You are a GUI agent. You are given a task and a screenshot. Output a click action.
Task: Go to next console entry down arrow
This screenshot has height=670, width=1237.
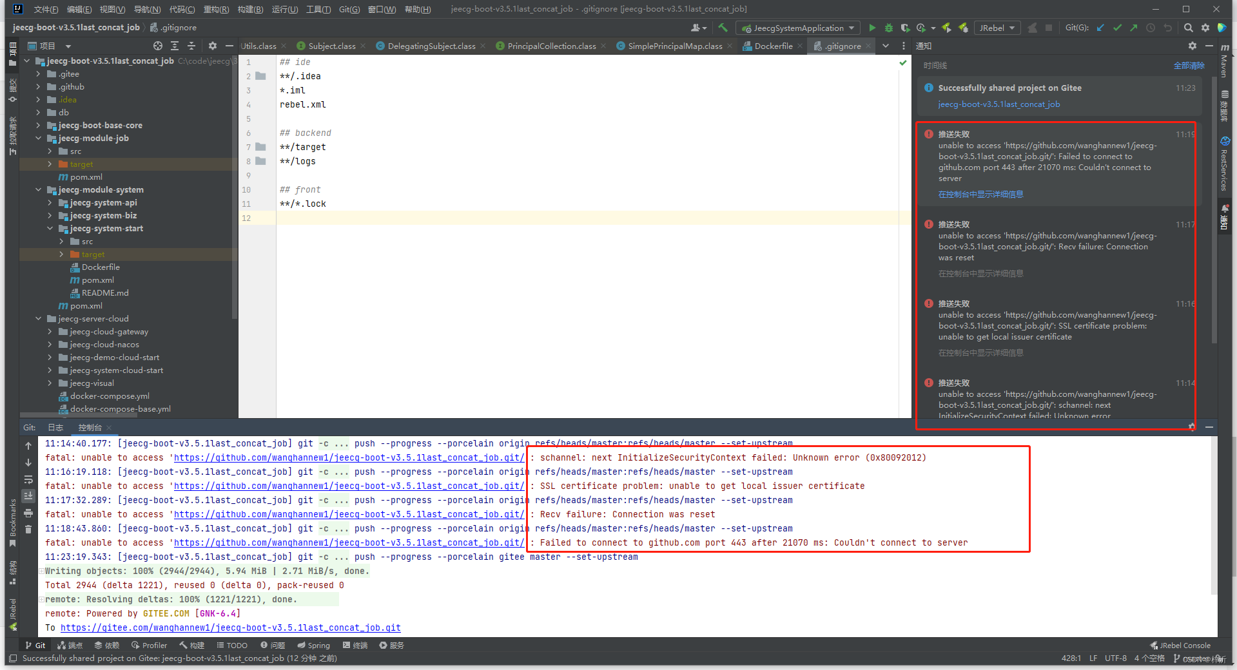[x=28, y=463]
